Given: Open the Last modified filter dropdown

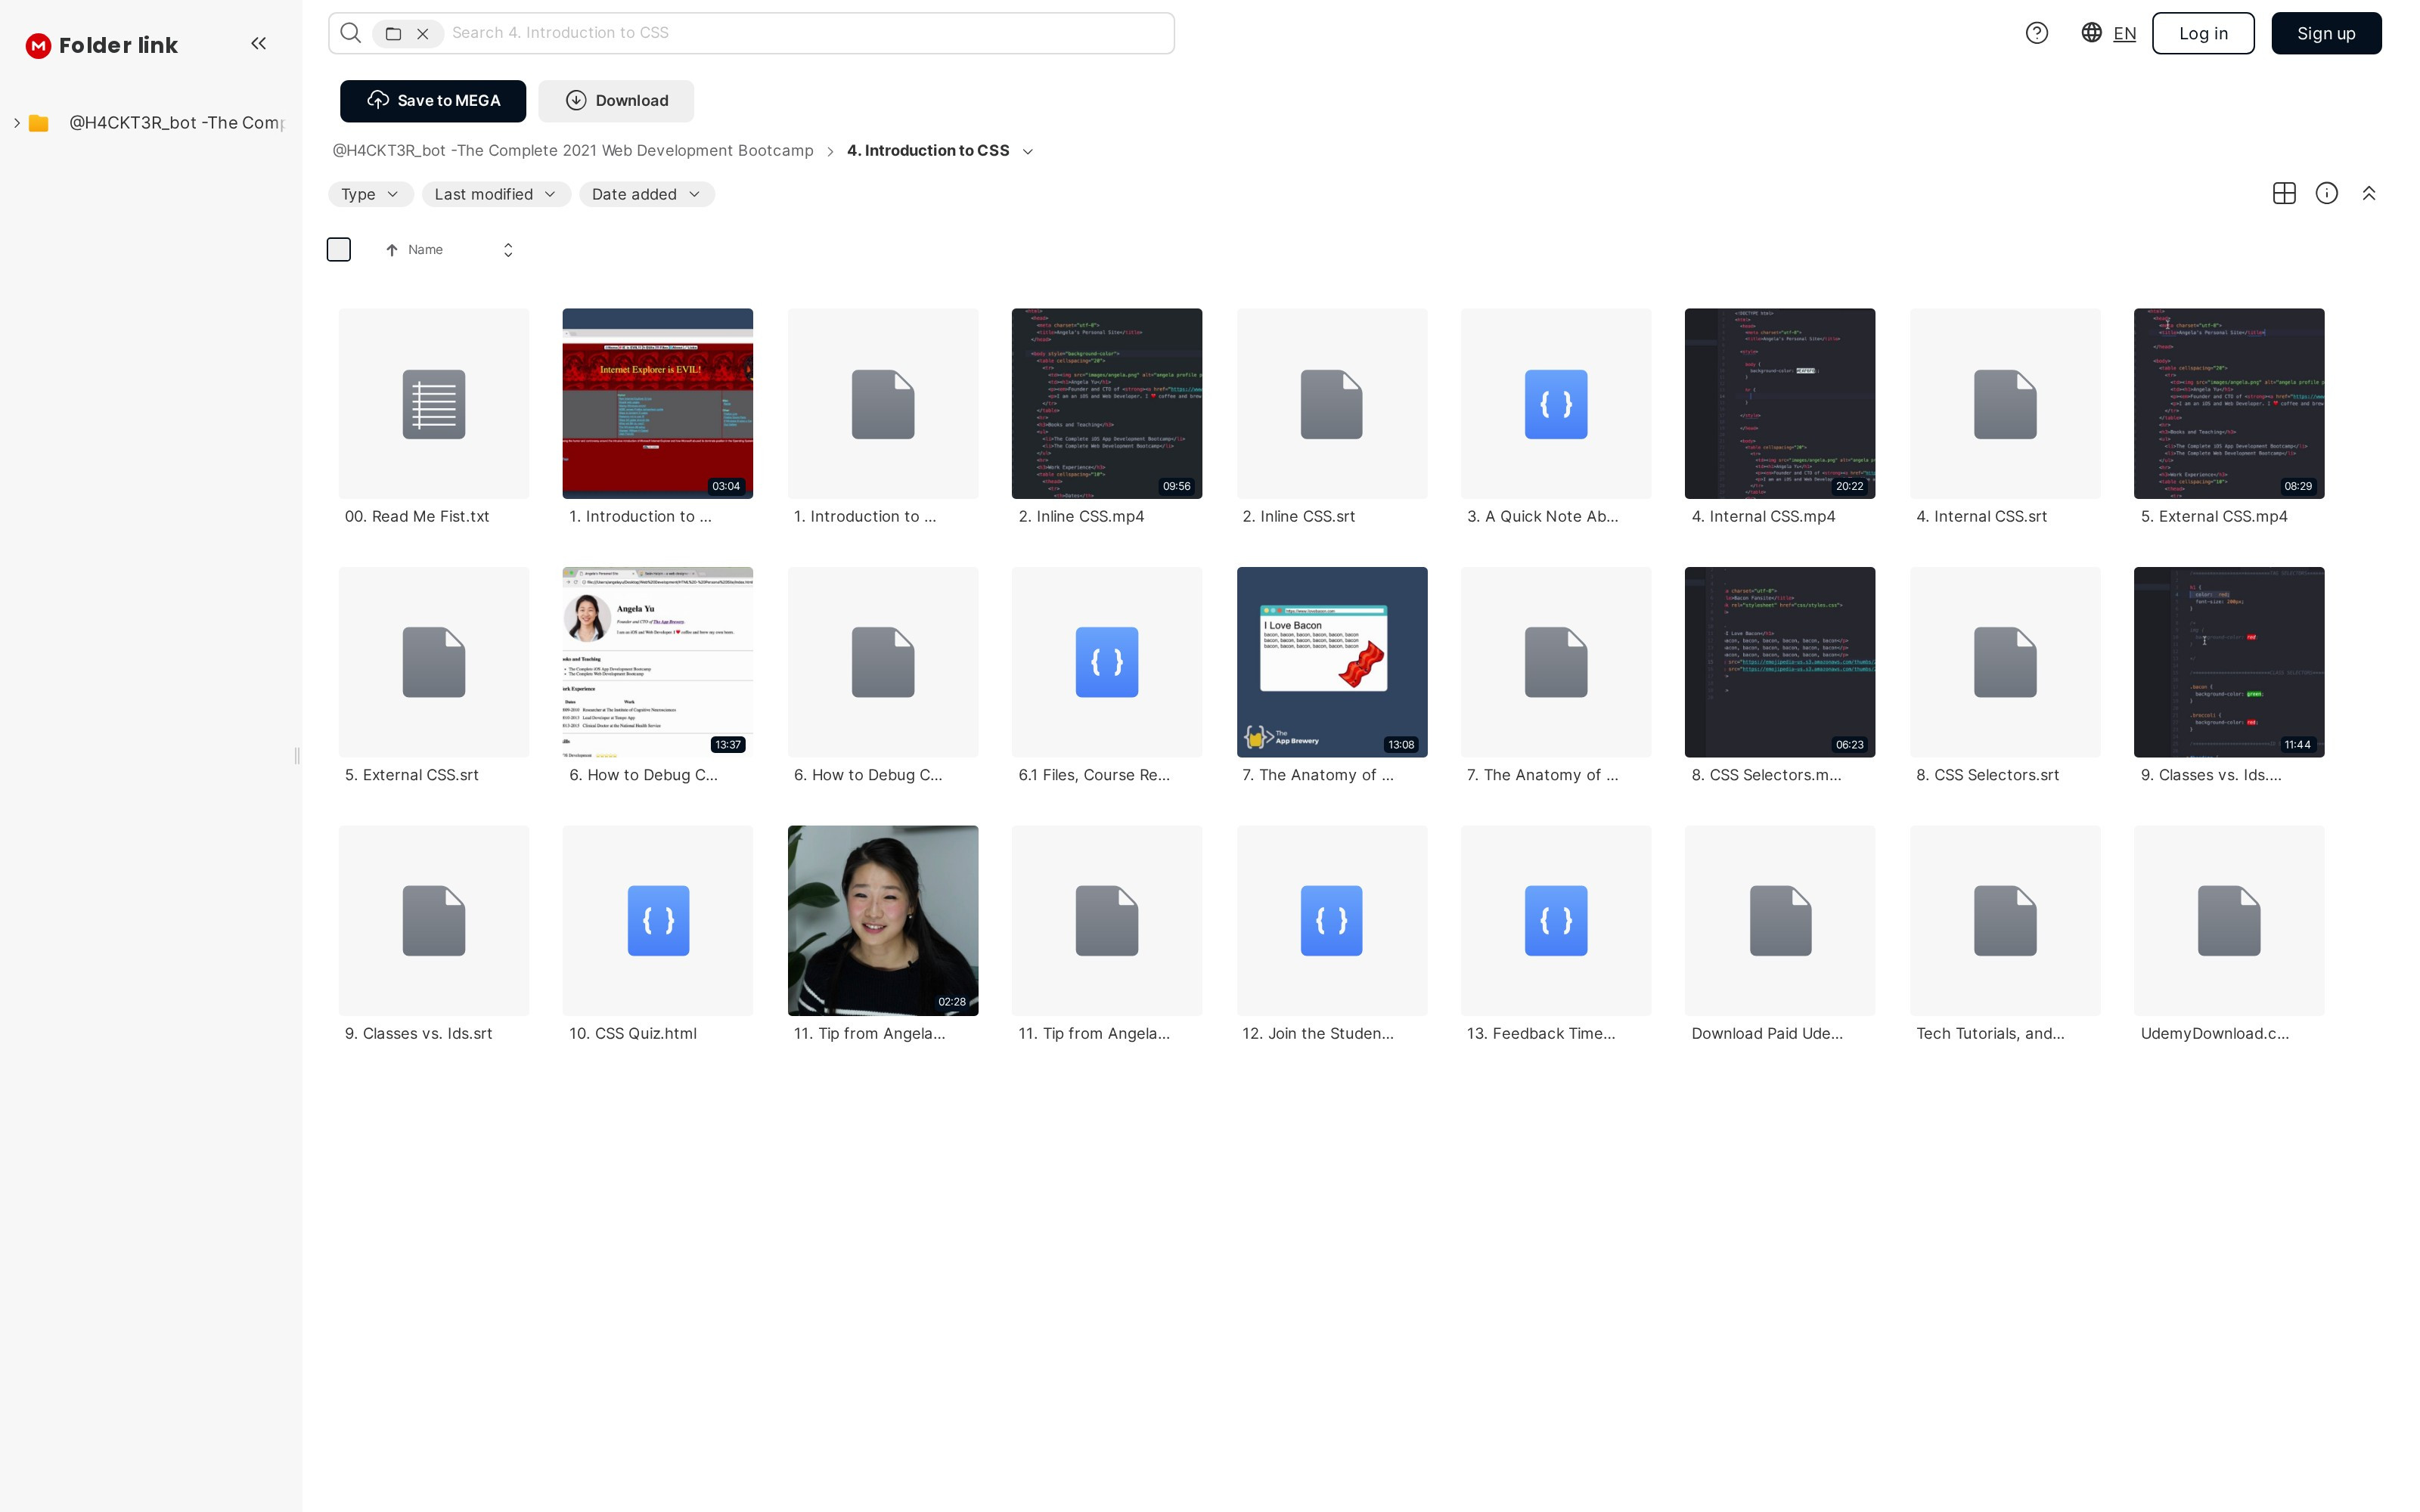Looking at the screenshot, I should pos(496,194).
